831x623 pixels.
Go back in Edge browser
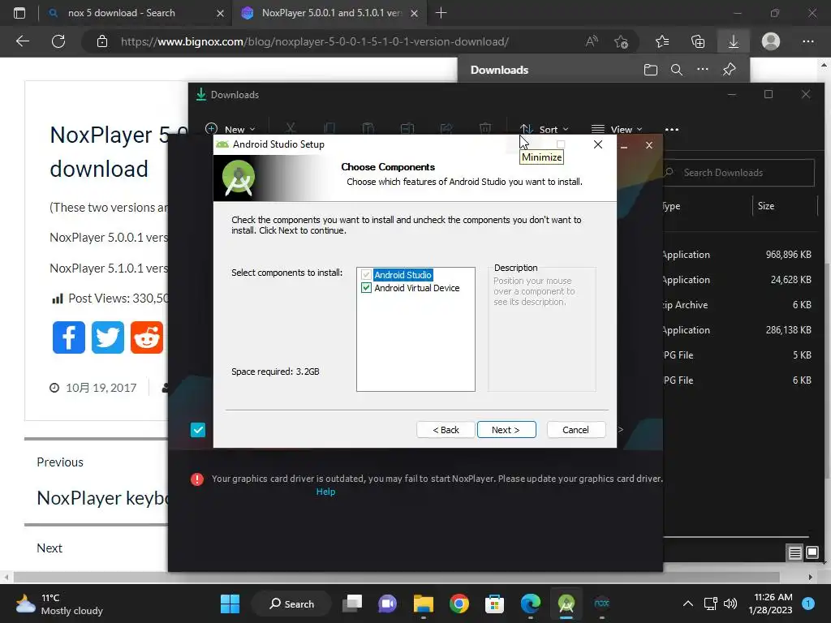[23, 41]
